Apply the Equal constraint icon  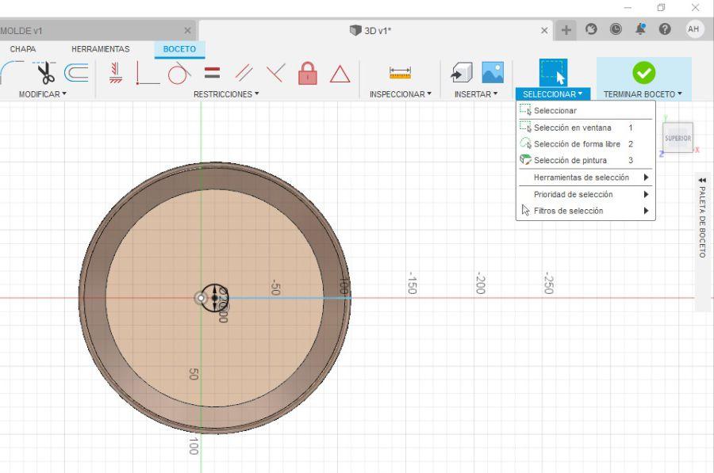(212, 73)
